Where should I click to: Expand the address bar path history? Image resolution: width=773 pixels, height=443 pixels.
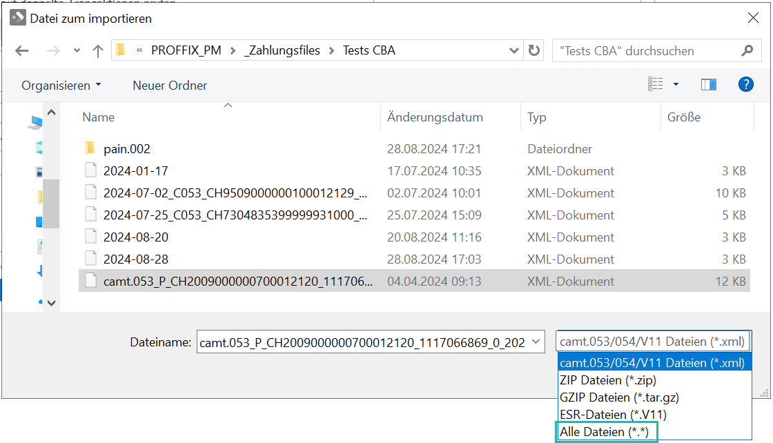pyautogui.click(x=513, y=50)
